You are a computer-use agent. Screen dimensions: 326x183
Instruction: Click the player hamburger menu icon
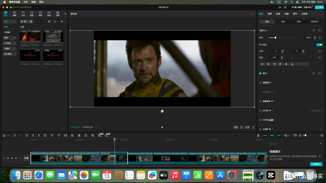pos(252,14)
